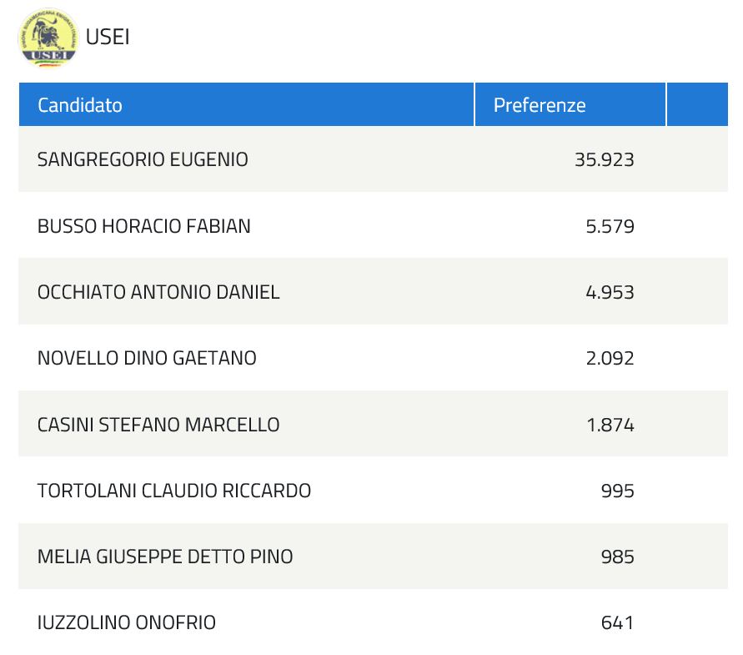Click the 35.923 preference count
743x655 pixels.
(604, 159)
